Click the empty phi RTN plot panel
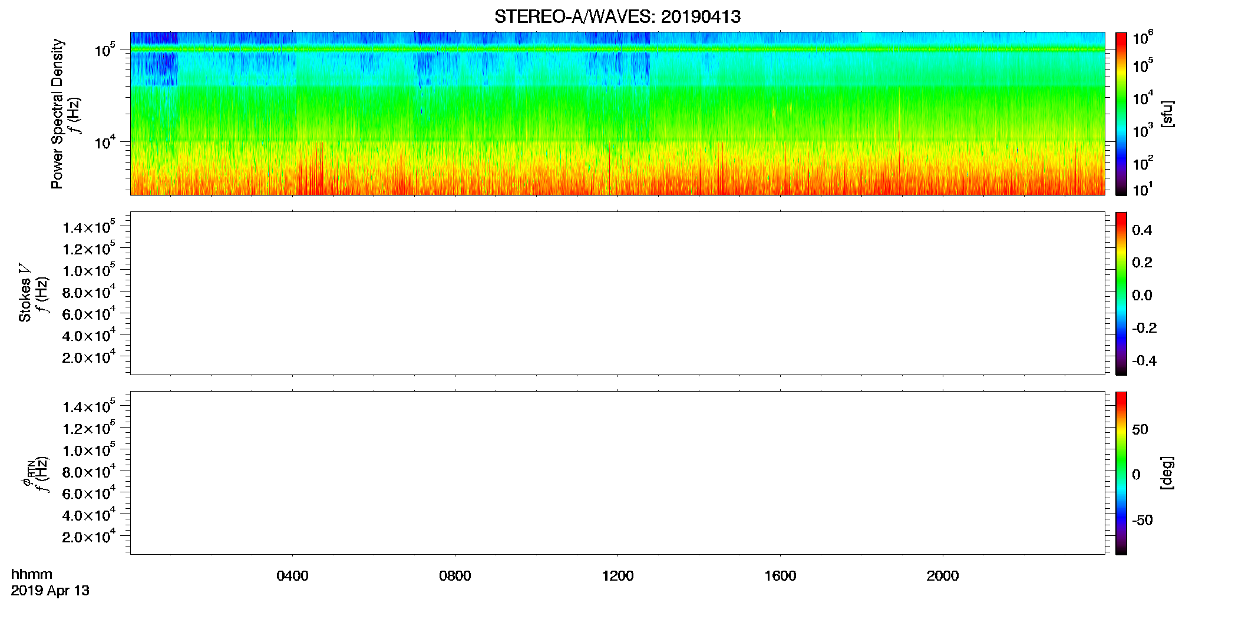The image size is (1235, 636). click(617, 473)
